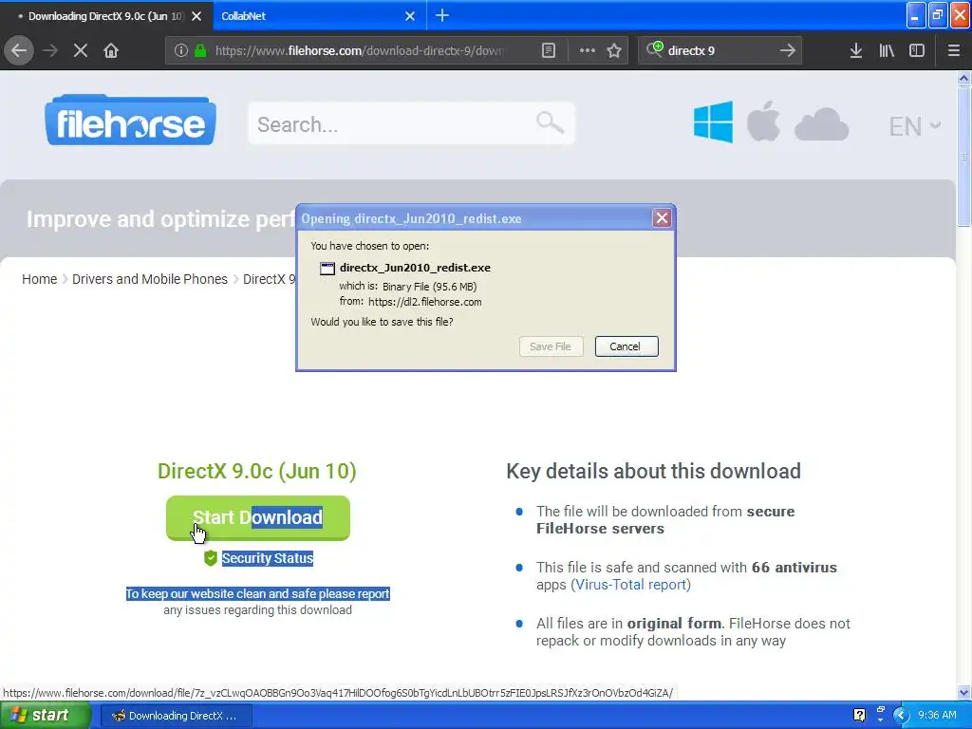Open Drivers and Mobile Phones breadcrumb
972x729 pixels.
pyautogui.click(x=149, y=279)
